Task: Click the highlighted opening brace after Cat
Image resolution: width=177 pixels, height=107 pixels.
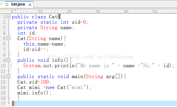Action: coord(59,17)
